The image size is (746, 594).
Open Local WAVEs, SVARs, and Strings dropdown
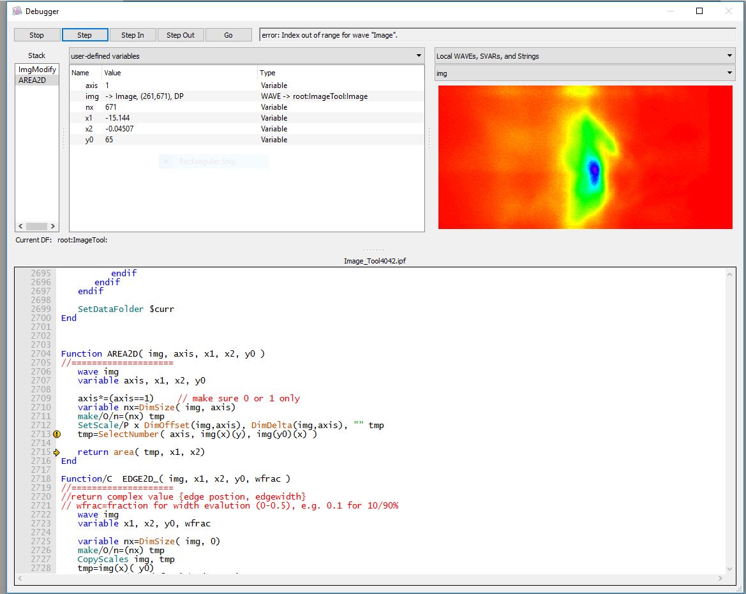[x=585, y=56]
